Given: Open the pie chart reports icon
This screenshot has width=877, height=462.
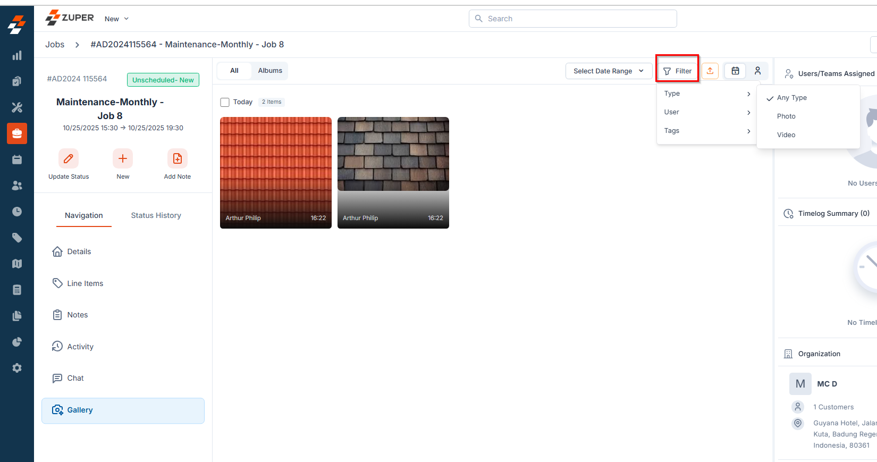Looking at the screenshot, I should [x=17, y=342].
